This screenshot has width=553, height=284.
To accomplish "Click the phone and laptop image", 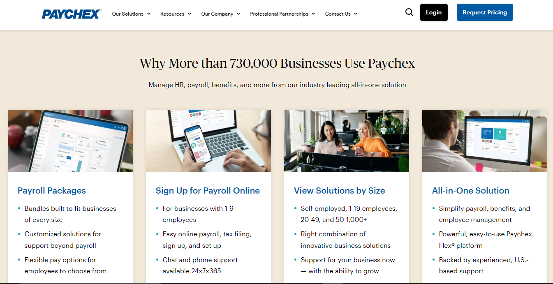I will pos(208,141).
